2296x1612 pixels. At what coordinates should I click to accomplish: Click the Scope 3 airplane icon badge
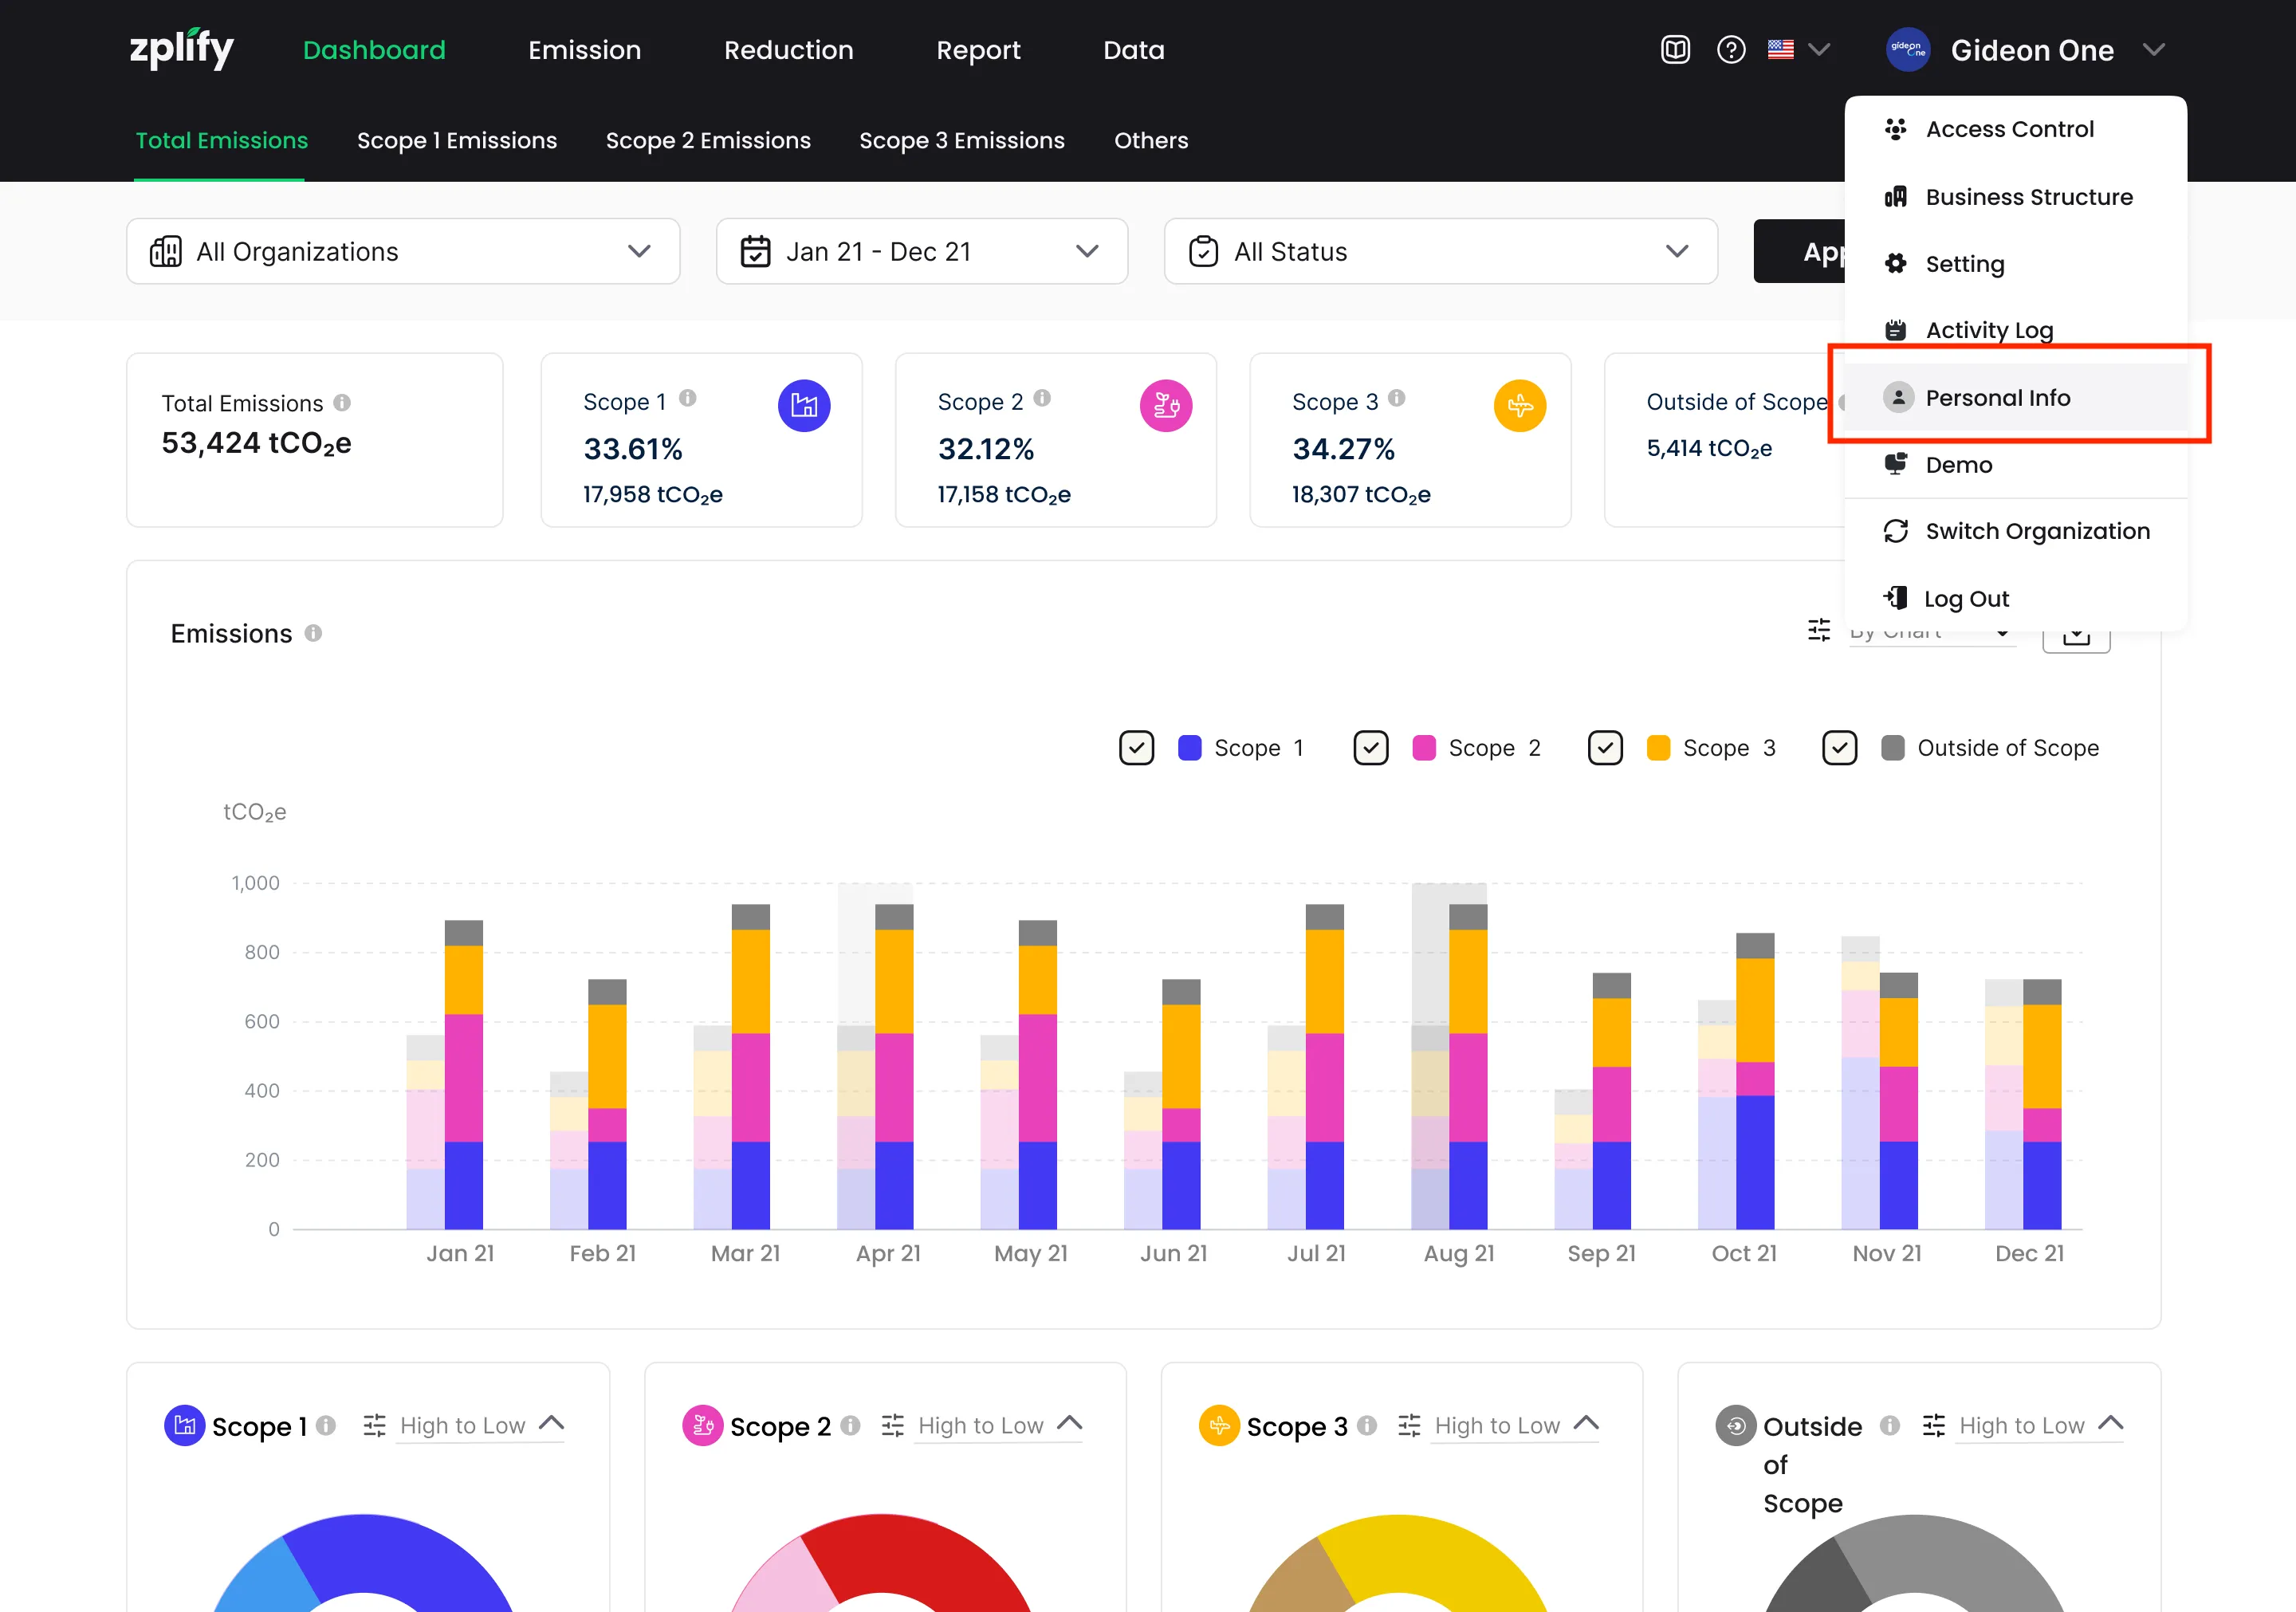[x=1519, y=406]
